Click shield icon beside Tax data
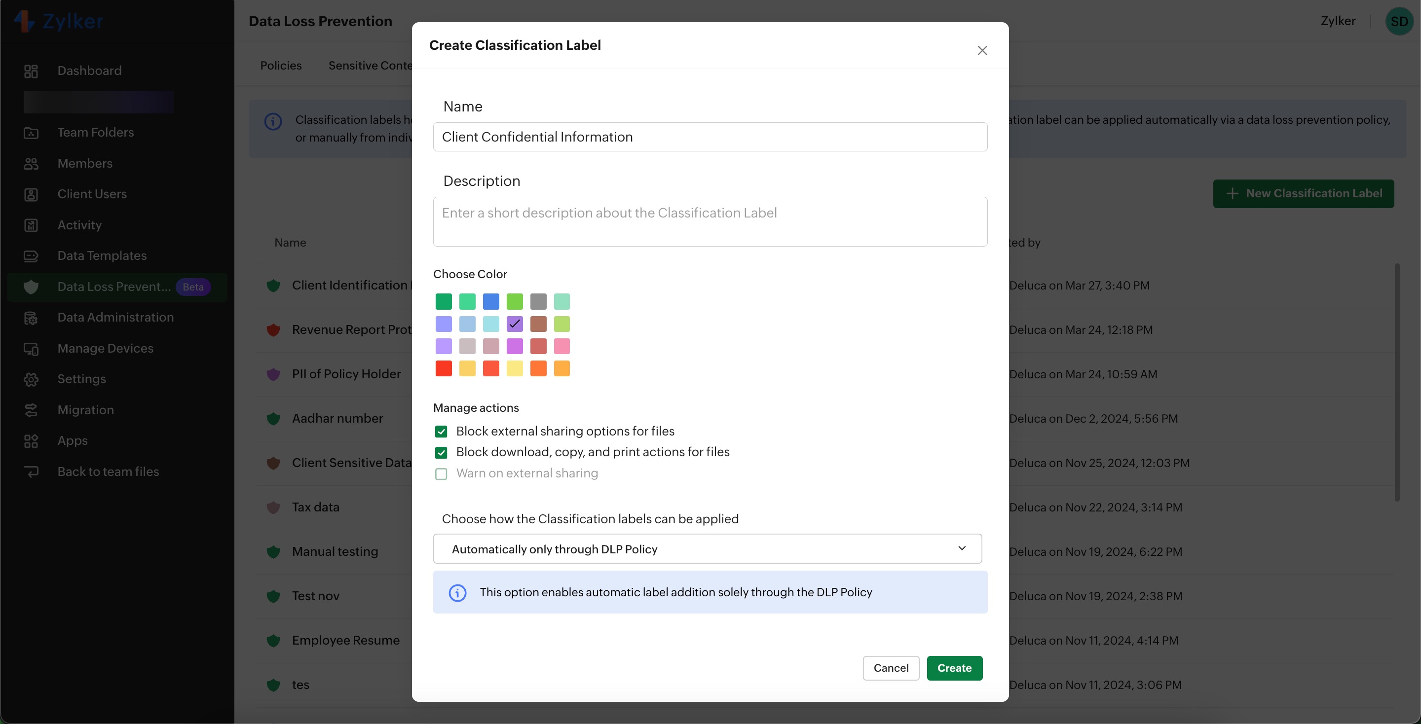1421x724 pixels. pyautogui.click(x=273, y=507)
